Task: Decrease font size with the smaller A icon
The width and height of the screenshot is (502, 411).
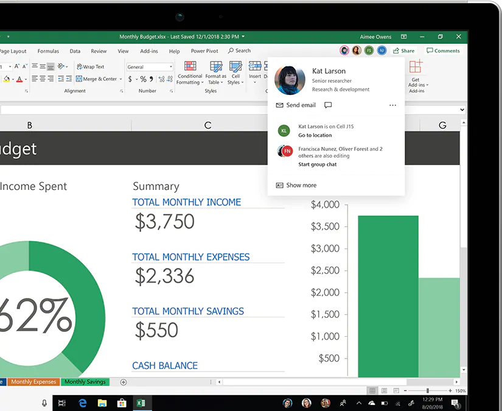Action: (25, 66)
